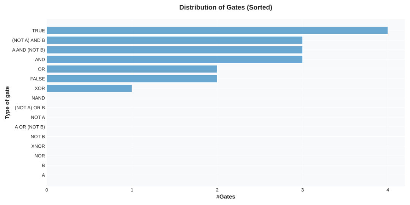Click the NAND label on y-axis
Screen dimensions: 410x205
(38, 98)
